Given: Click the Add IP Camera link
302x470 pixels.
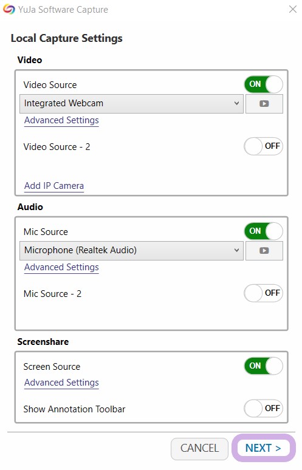Looking at the screenshot, I should tap(54, 186).
